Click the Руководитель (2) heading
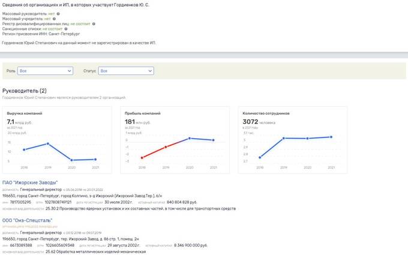 tap(25, 91)
